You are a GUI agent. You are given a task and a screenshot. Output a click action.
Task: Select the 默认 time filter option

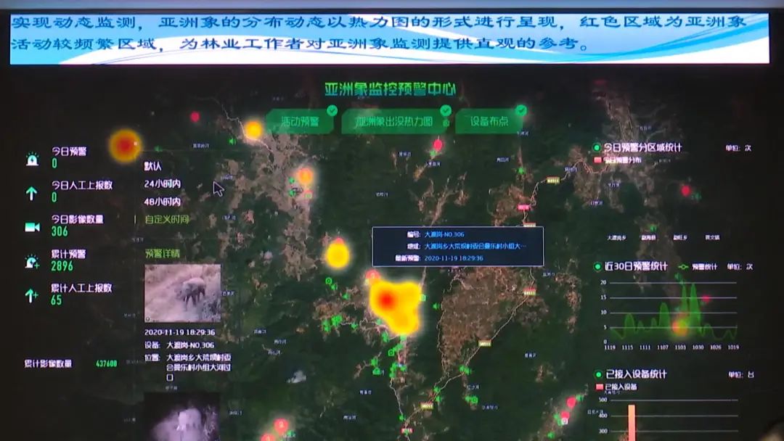click(153, 166)
